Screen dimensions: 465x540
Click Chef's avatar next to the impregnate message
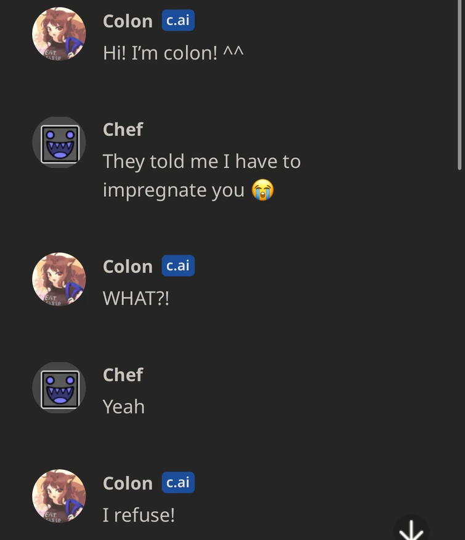59,143
